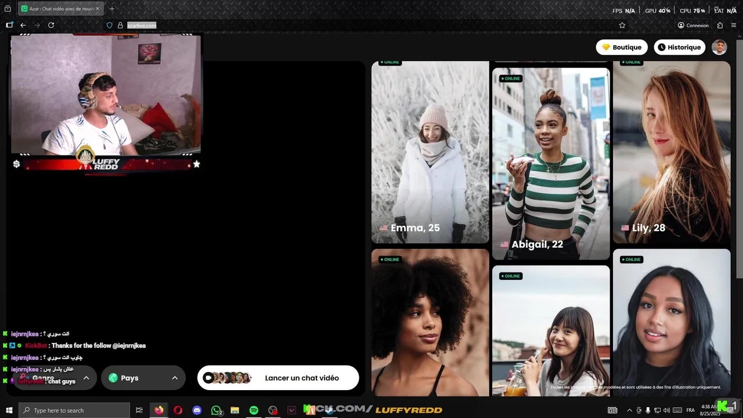Image resolution: width=743 pixels, height=418 pixels.
Task: Open Discord from the taskbar
Action: (x=197, y=410)
